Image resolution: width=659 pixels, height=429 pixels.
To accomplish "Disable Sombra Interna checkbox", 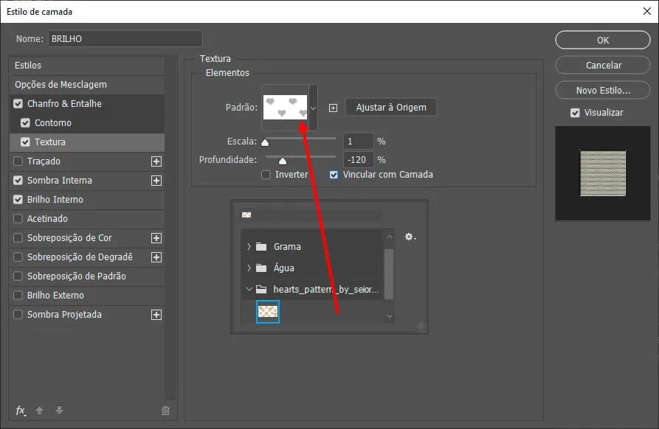I will point(18,180).
